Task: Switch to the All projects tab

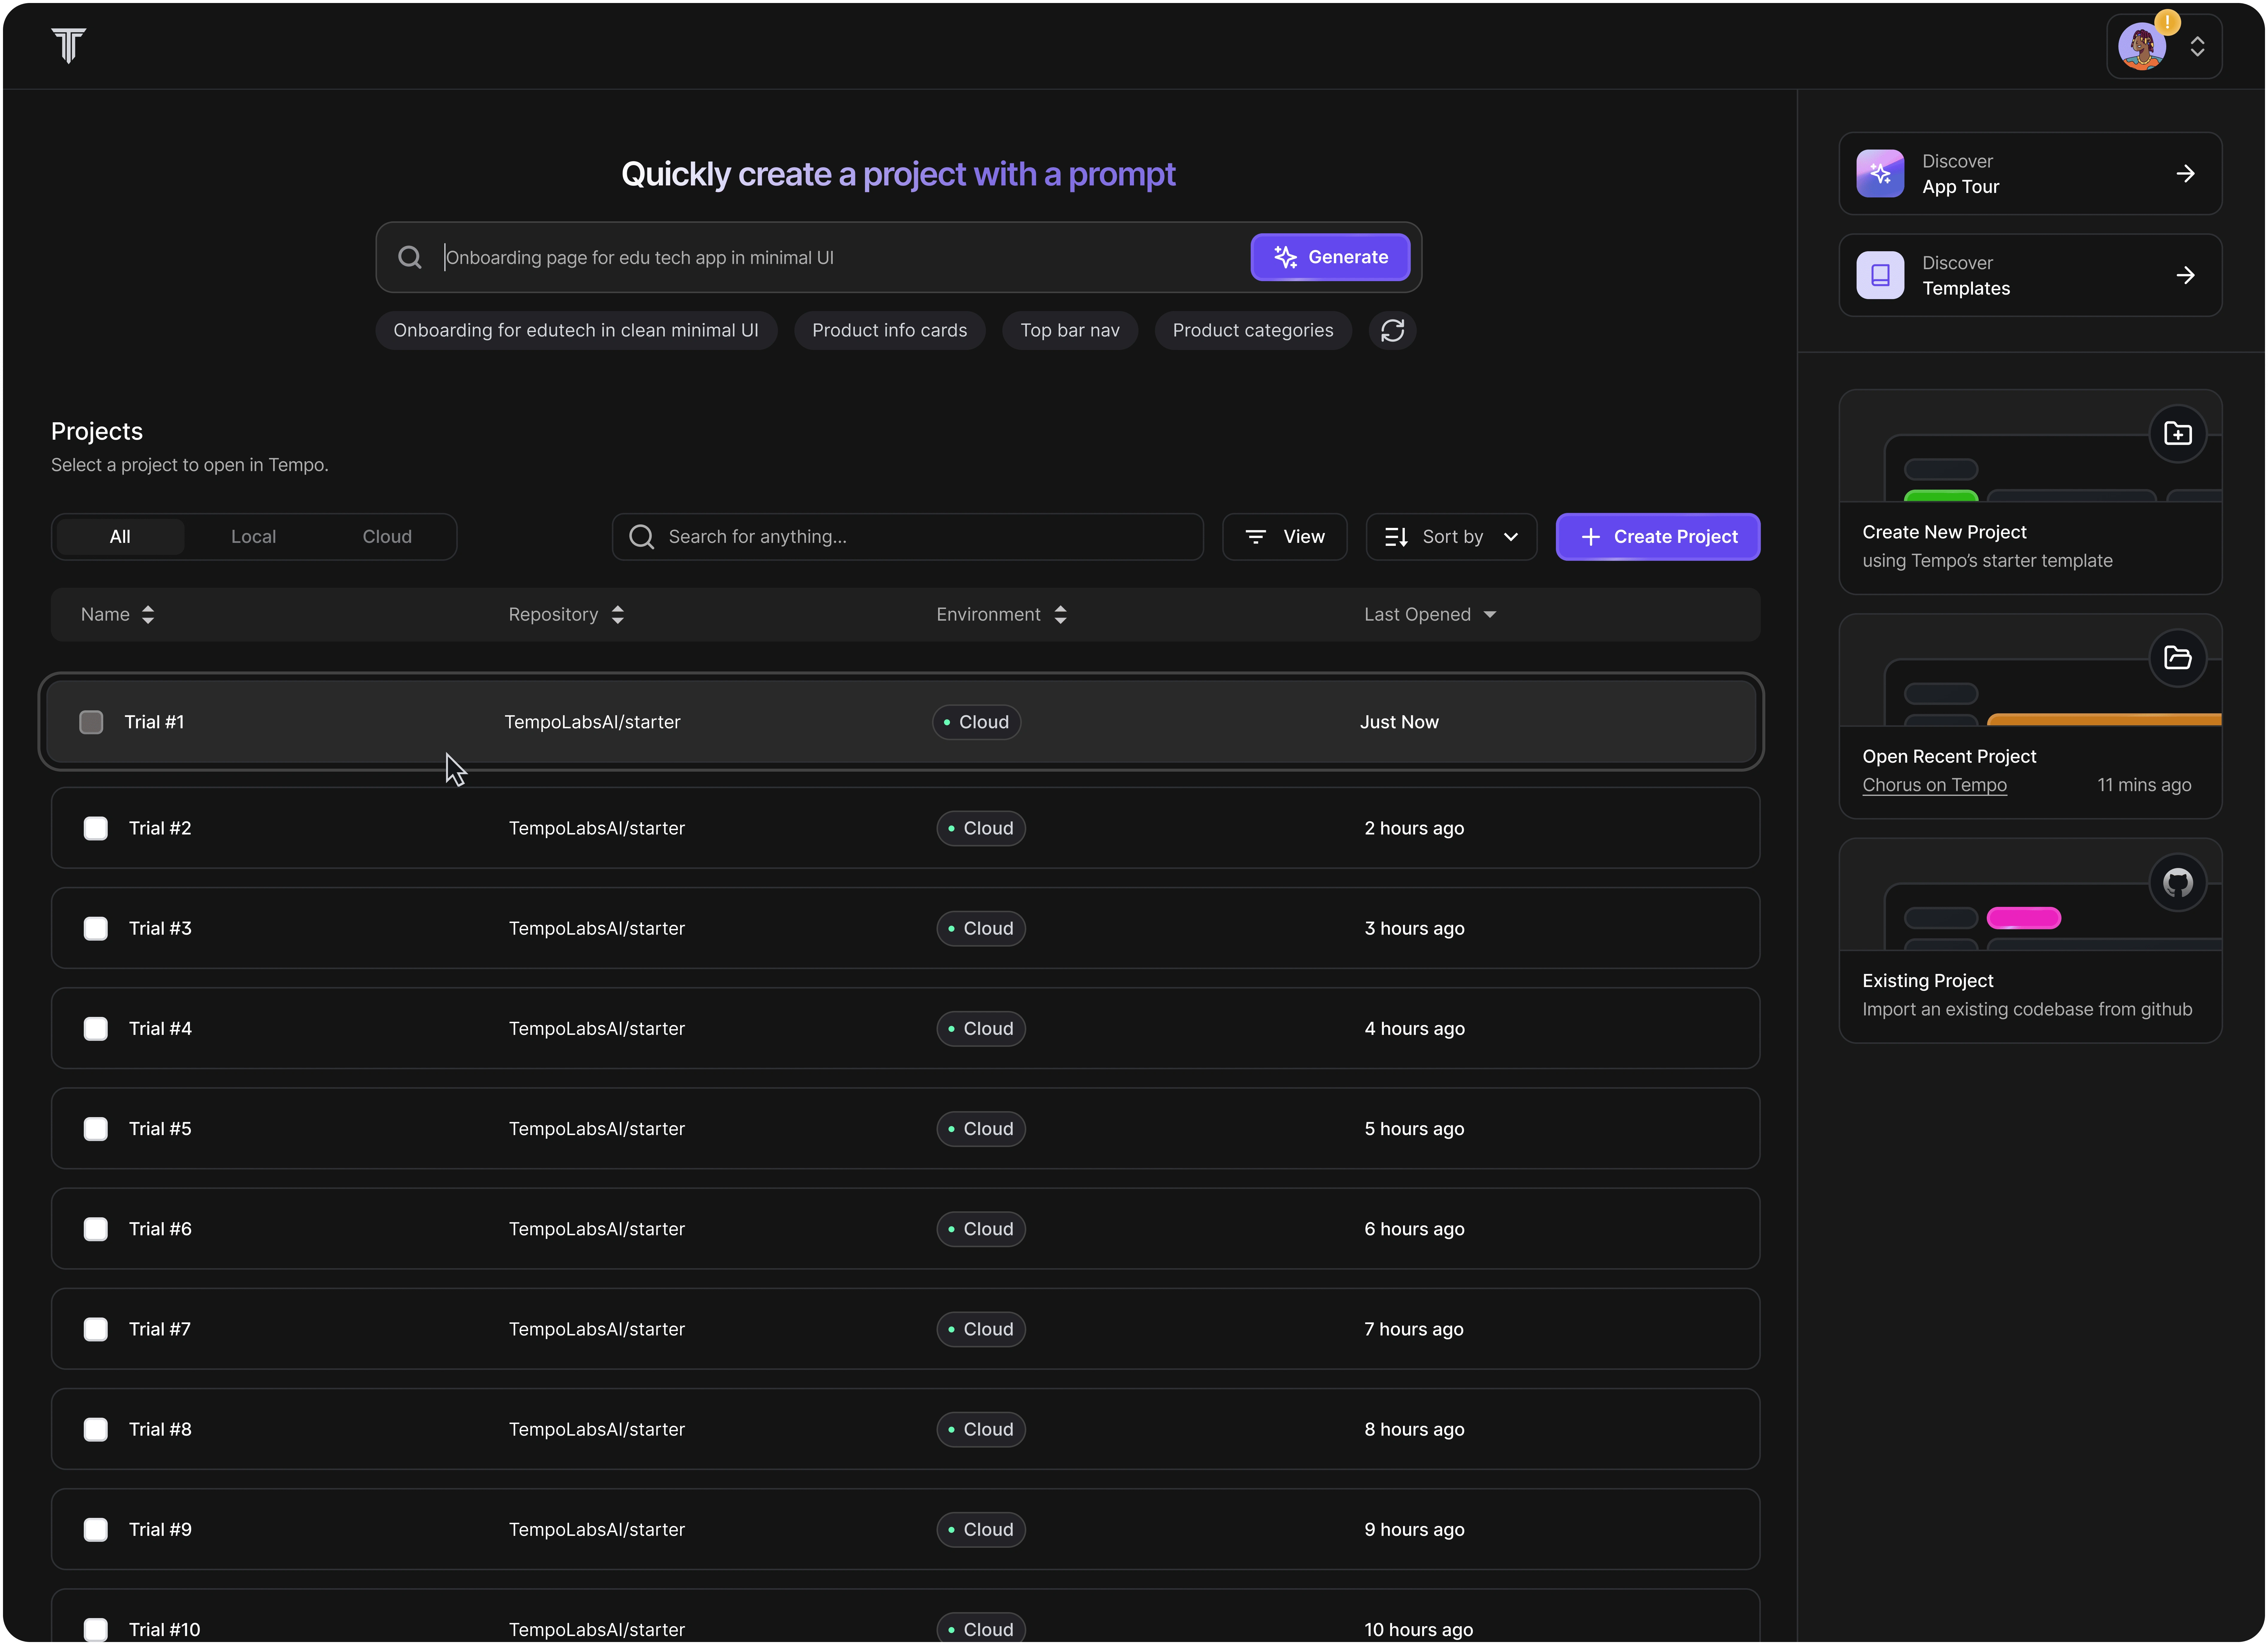Action: (120, 537)
